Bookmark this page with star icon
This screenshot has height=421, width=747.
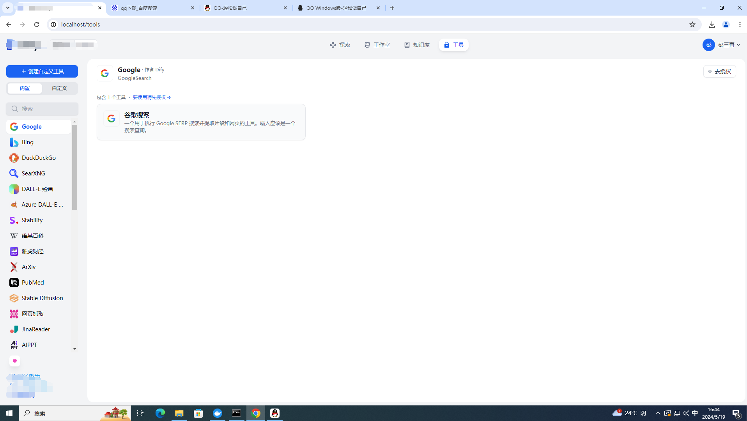[692, 25]
